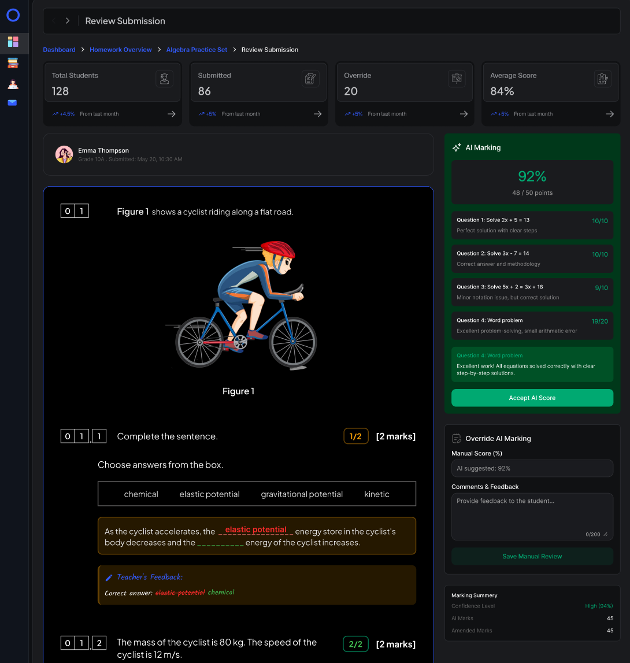Go forward with the header chevron arrow
This screenshot has width=630, height=663.
(x=67, y=21)
